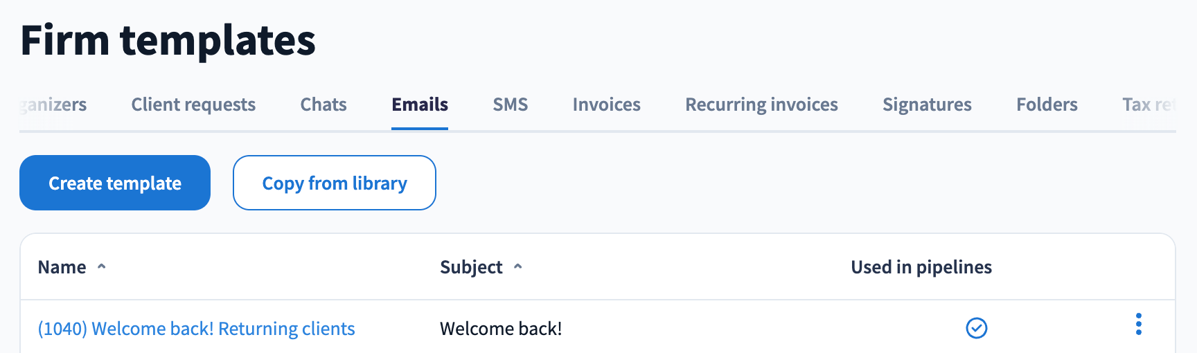Go to the Invoices tab
1197x353 pixels.
pyautogui.click(x=607, y=105)
